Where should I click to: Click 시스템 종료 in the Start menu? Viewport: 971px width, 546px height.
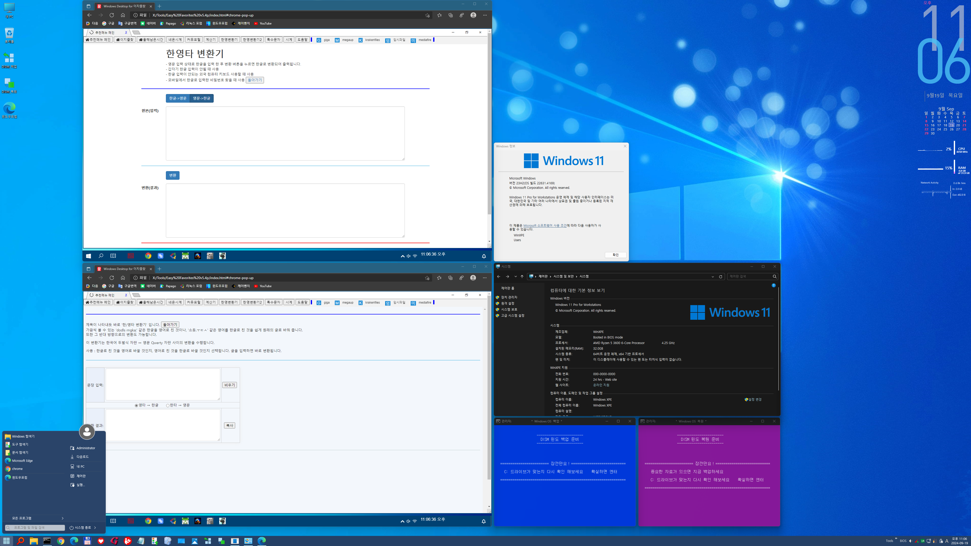coord(80,528)
